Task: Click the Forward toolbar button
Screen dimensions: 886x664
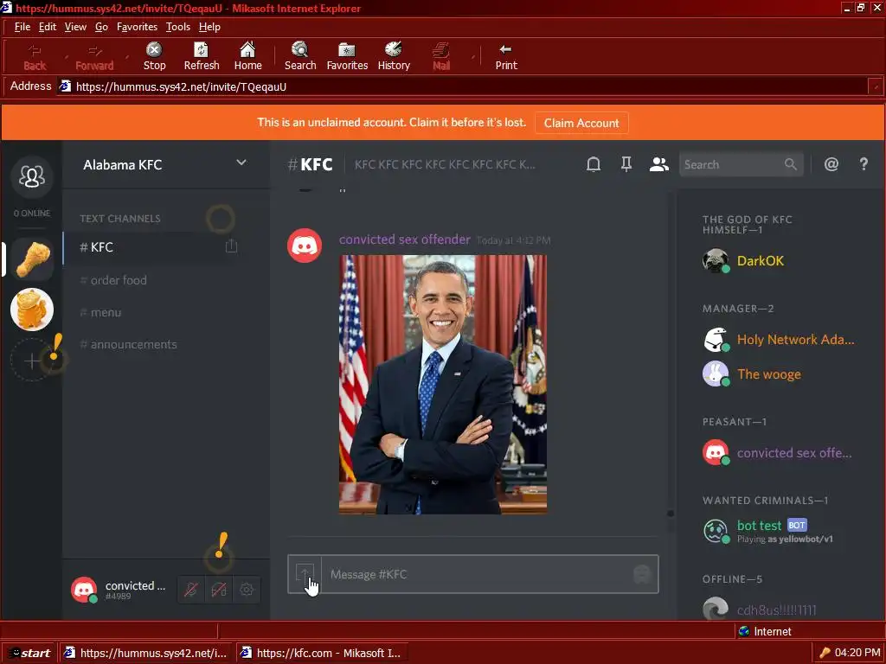Action: click(94, 56)
